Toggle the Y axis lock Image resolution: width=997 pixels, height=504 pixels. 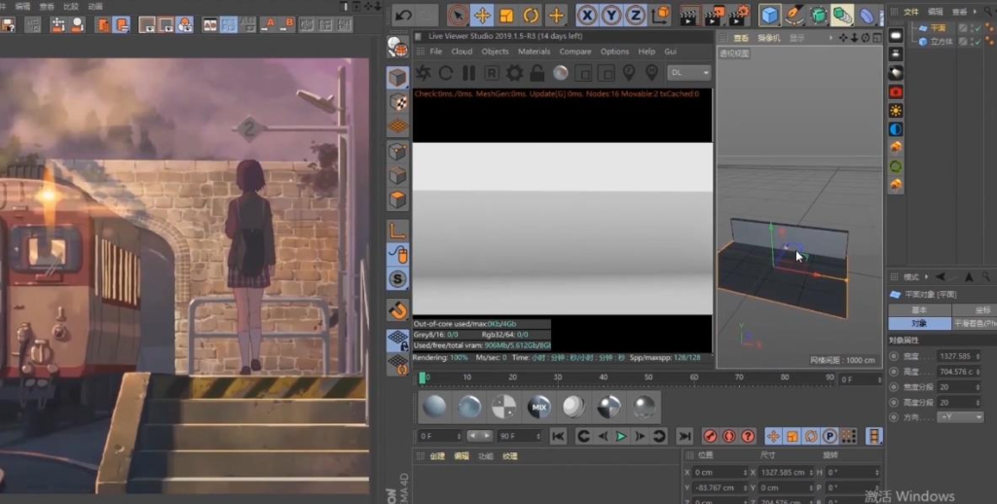611,16
